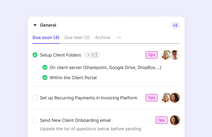This screenshot has height=137, width=212.
Task: Click blonde avatar on Recurring Payments task
Action: pos(166,98)
